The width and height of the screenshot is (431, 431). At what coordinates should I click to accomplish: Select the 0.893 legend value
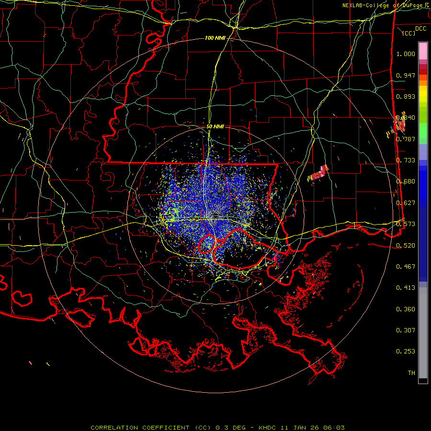click(x=406, y=96)
